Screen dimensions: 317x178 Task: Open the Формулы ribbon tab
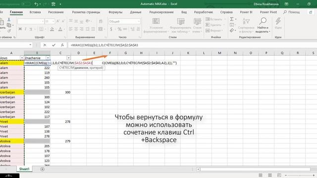[115, 12]
